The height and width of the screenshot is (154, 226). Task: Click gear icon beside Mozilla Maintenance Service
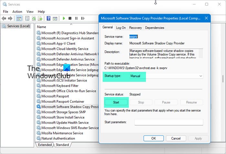pos(39,133)
